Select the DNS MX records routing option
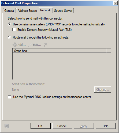 pyautogui.click(x=9, y=24)
